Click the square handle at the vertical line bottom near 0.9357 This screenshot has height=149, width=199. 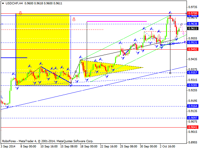coord(170,73)
